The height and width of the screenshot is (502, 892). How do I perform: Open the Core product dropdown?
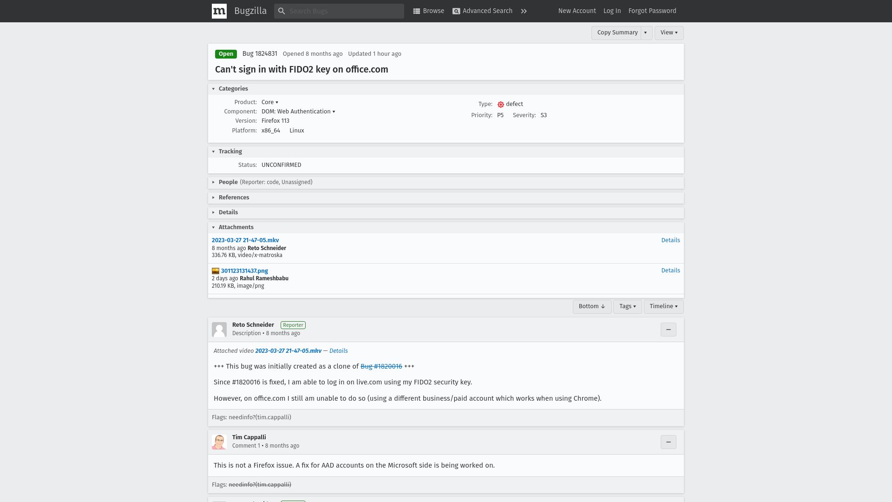click(x=270, y=102)
